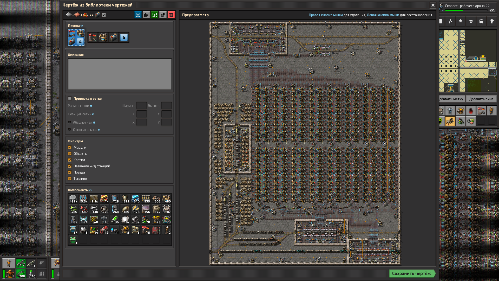The image size is (499, 281).
Task: Open production statistics with the graph icon
Action: pos(450,21)
